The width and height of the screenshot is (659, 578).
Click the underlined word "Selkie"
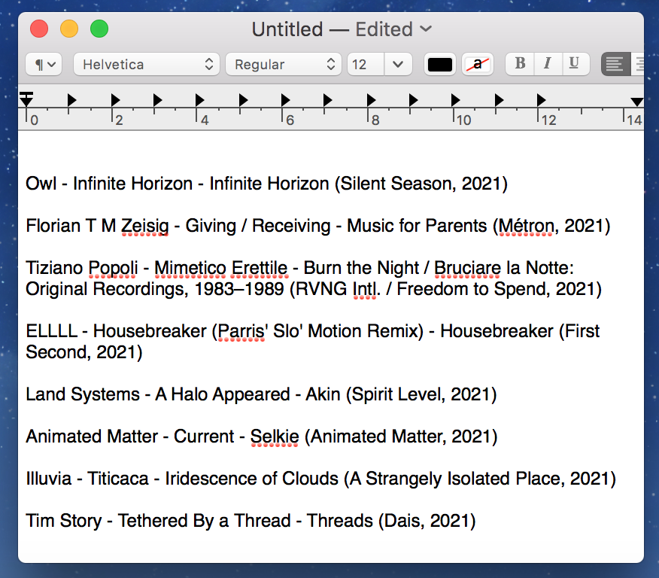pyautogui.click(x=275, y=437)
